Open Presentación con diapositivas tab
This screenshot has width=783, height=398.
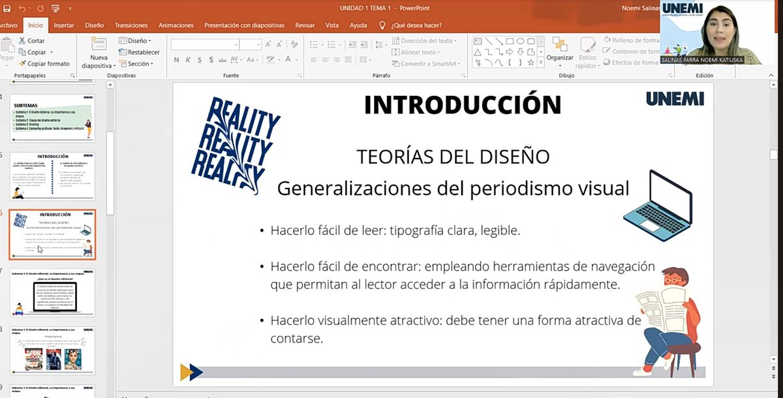pos(244,25)
